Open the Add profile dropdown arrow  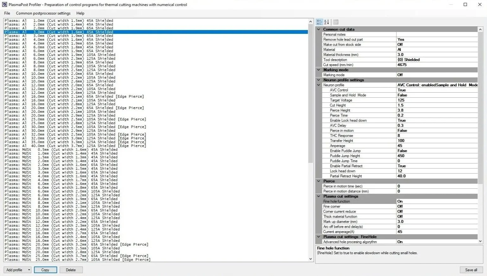click(29, 270)
